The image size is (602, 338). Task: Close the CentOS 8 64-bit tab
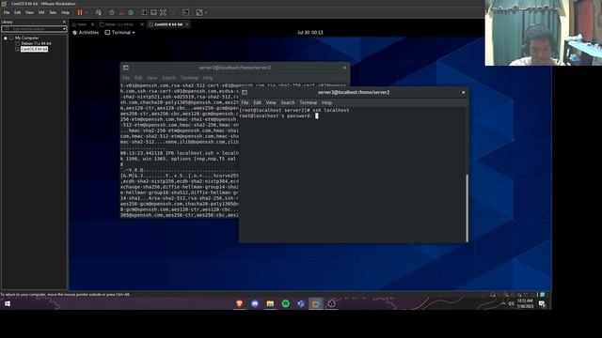coord(187,24)
